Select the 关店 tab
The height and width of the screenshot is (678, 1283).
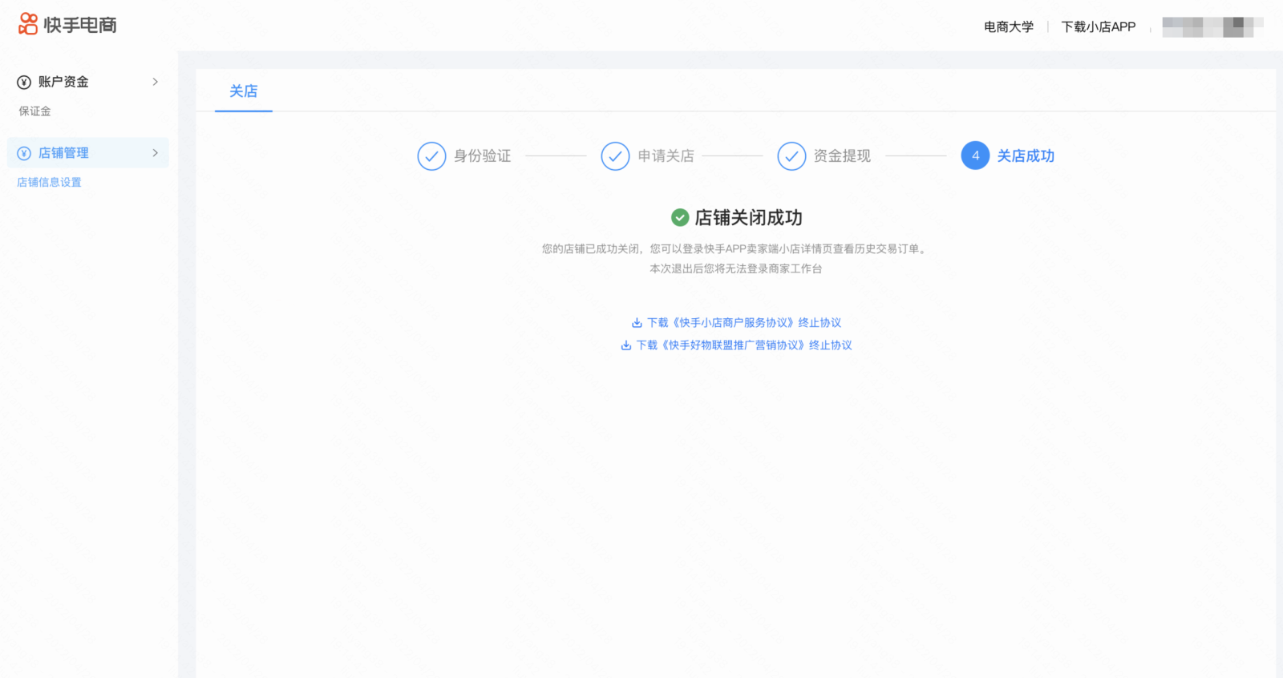[x=244, y=91]
